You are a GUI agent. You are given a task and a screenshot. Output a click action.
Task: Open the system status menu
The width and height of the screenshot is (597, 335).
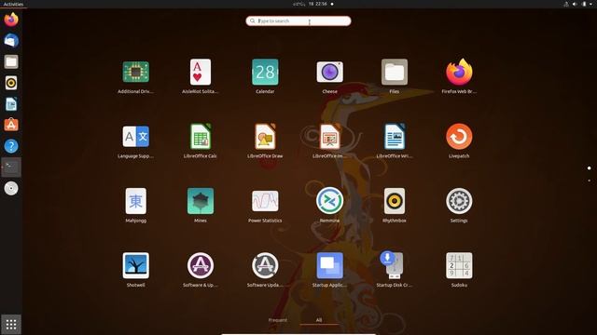[x=578, y=4]
